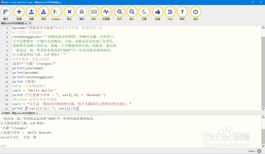The width and height of the screenshot is (265, 154).
Task: Click the >>> prompt in output panel
Action: 3,146
